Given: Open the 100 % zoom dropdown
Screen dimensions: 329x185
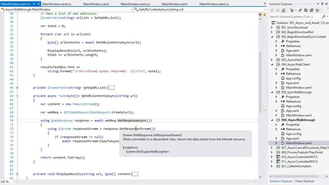Looking at the screenshot, I should tap(14, 181).
